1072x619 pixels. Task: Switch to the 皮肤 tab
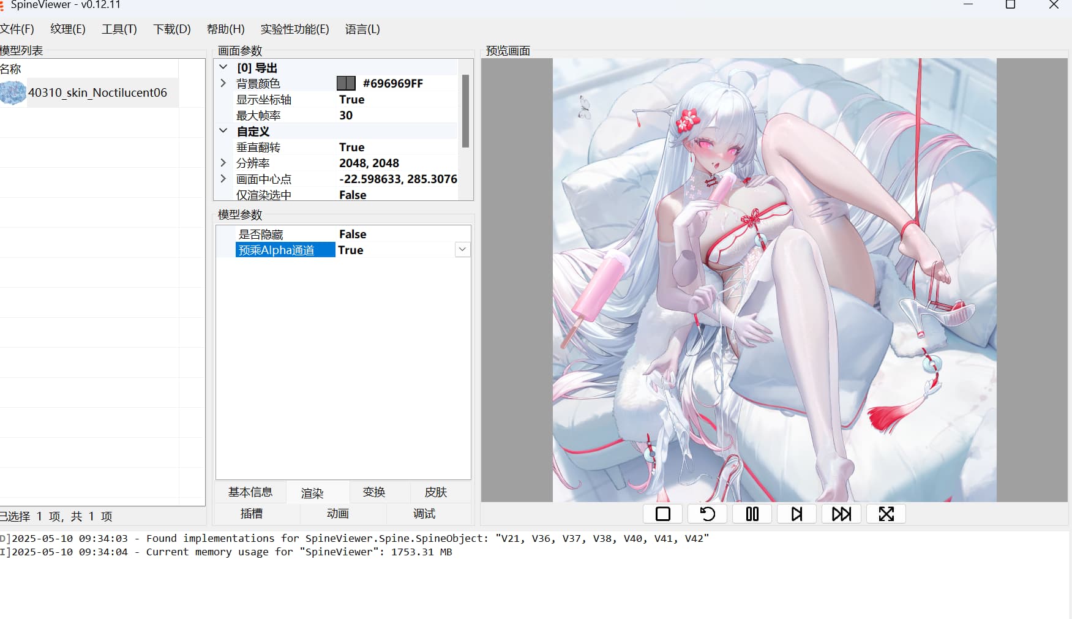tap(436, 492)
